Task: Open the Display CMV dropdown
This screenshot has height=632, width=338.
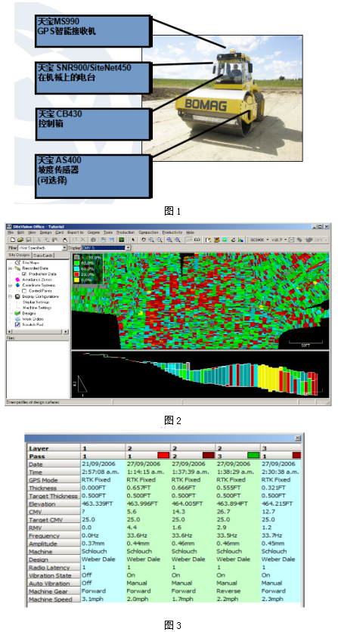Action: [128, 247]
